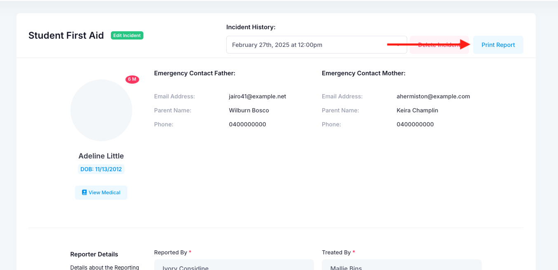Image resolution: width=558 pixels, height=270 pixels.
Task: Click the red 6 M badge
Action: (132, 79)
